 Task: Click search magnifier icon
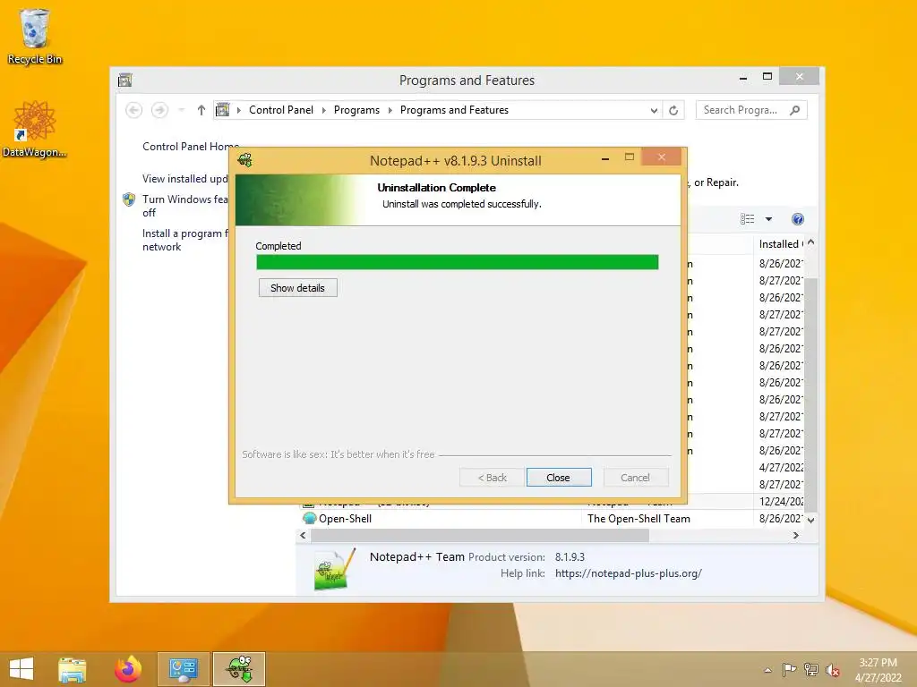click(795, 110)
